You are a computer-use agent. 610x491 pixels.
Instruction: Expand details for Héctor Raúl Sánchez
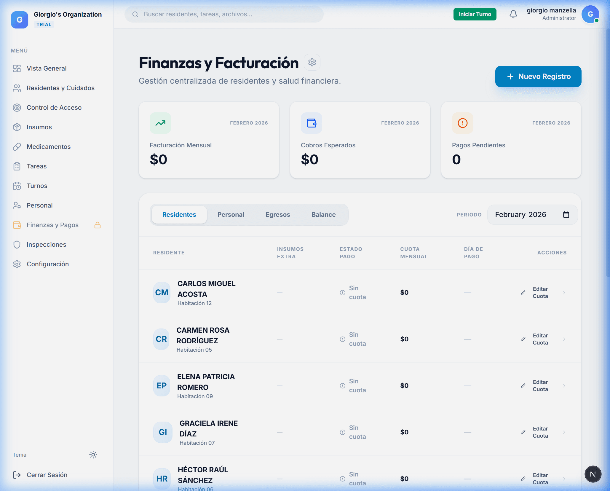pyautogui.click(x=564, y=479)
